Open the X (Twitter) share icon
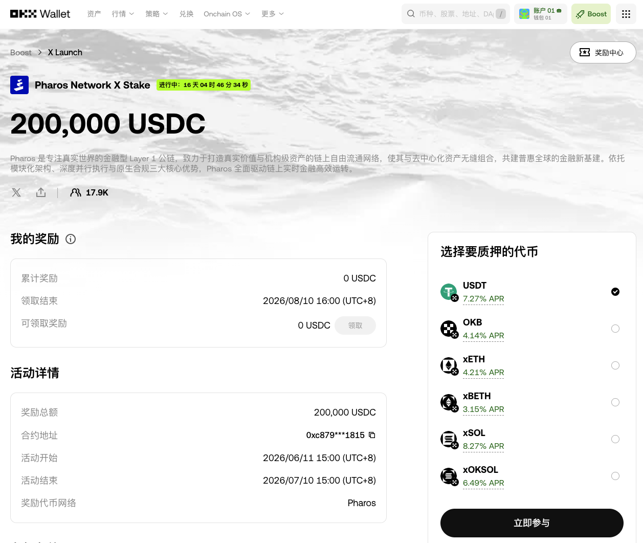The width and height of the screenshot is (643, 543). (x=16, y=192)
